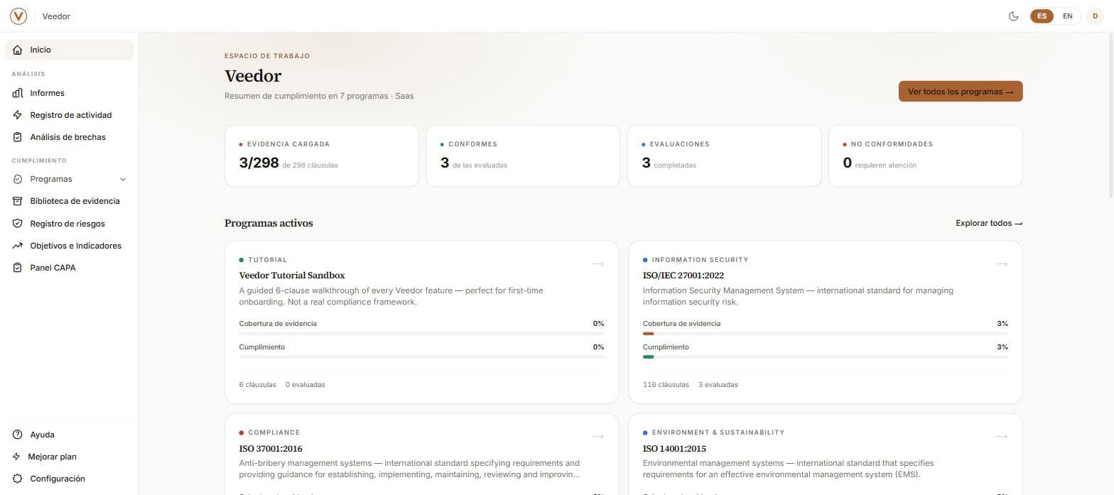The width and height of the screenshot is (1114, 495).
Task: Open Objetivos e Indicadores
Action: 69,246
